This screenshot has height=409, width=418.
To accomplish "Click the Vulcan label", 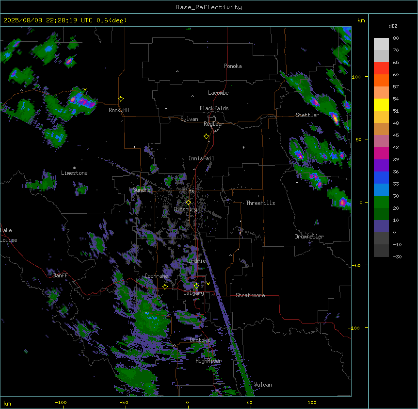I will [263, 385].
